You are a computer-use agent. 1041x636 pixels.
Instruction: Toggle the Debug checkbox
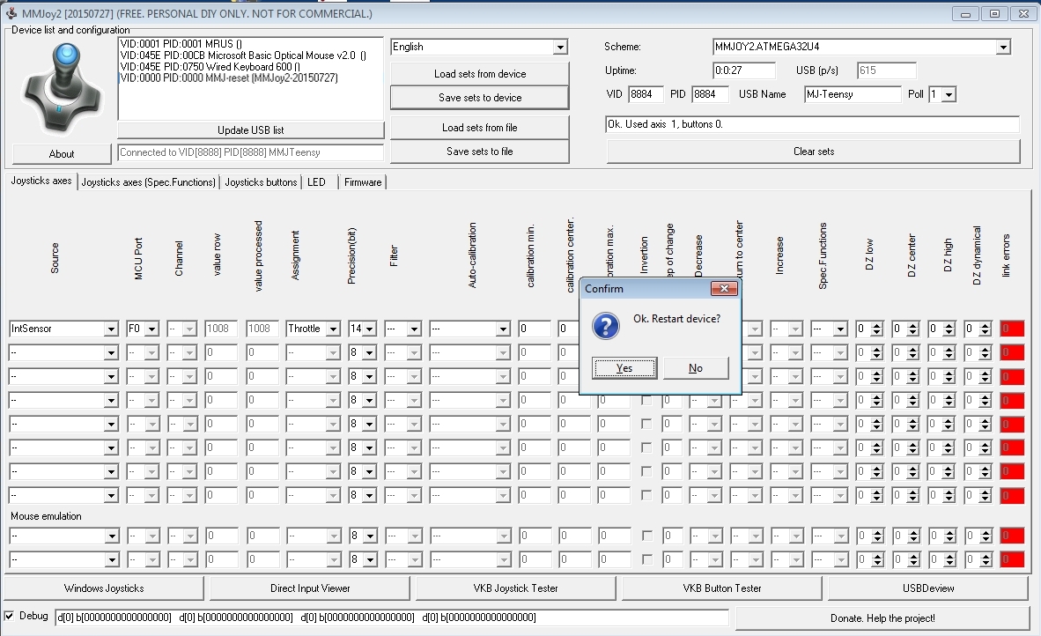click(10, 616)
